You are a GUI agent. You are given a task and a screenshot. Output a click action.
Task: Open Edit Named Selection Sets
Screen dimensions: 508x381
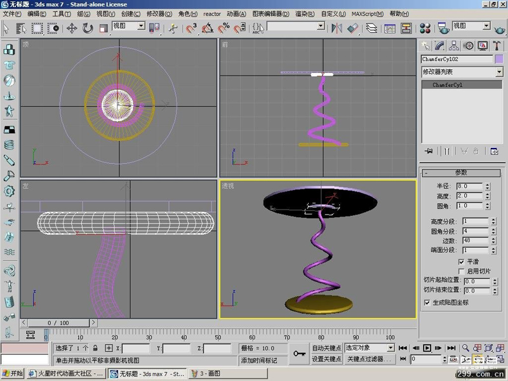[x=258, y=28]
